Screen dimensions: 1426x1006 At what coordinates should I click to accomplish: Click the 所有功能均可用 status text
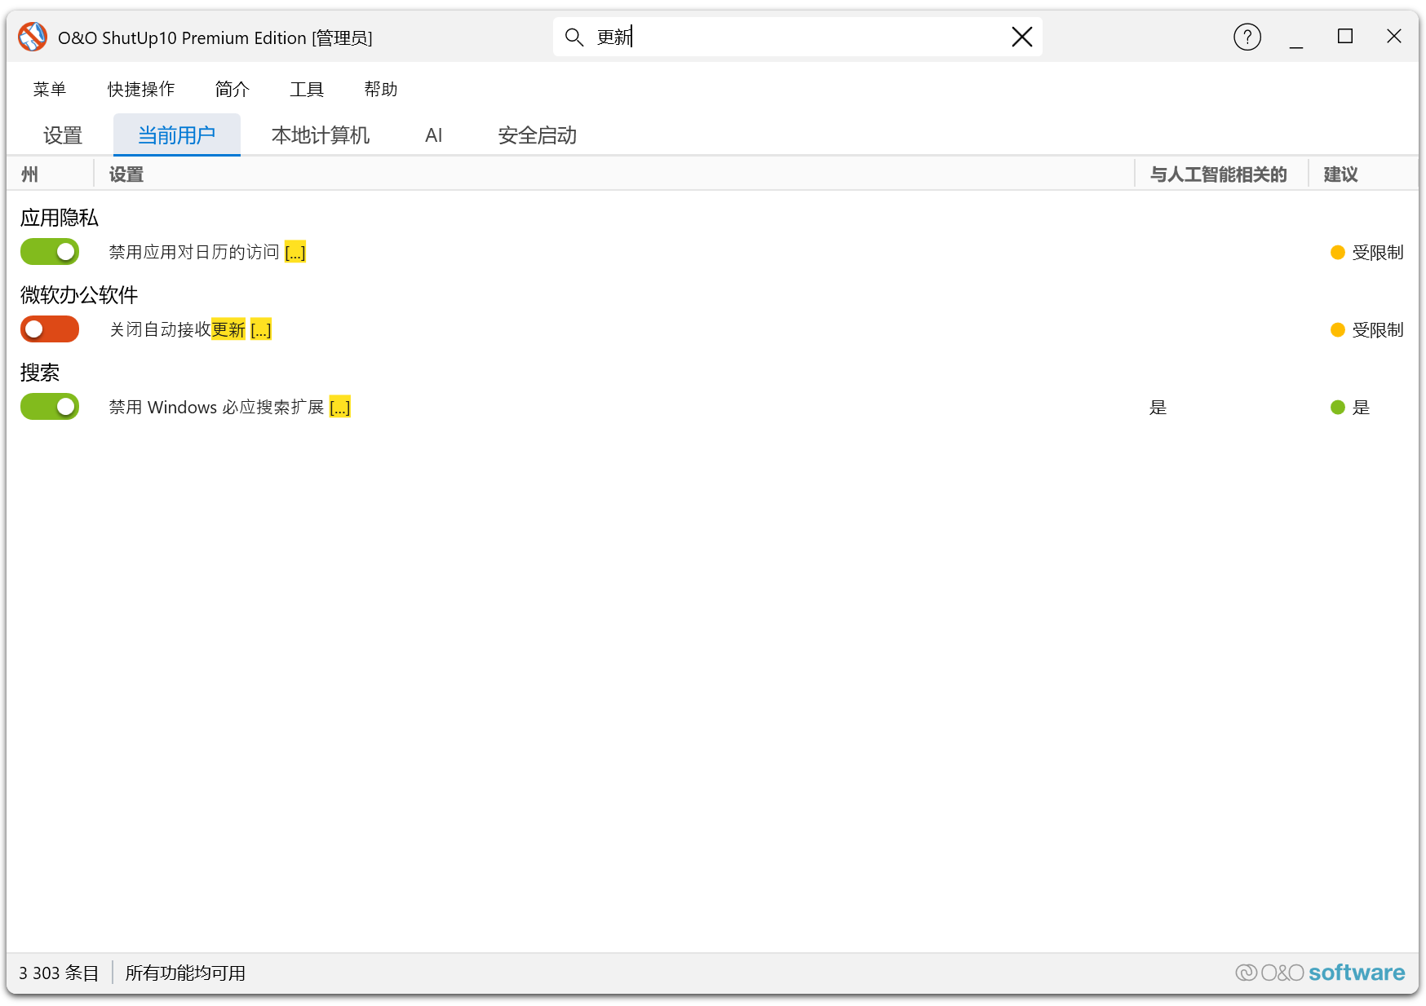pos(185,973)
